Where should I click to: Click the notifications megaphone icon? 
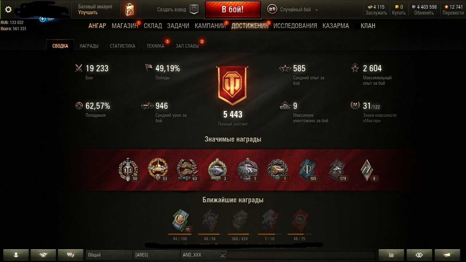coord(447,255)
